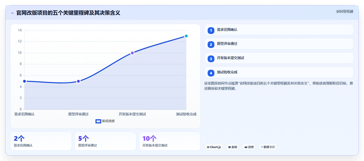Click the number 1 step badge
This screenshot has width=364, height=161.
[211, 31]
